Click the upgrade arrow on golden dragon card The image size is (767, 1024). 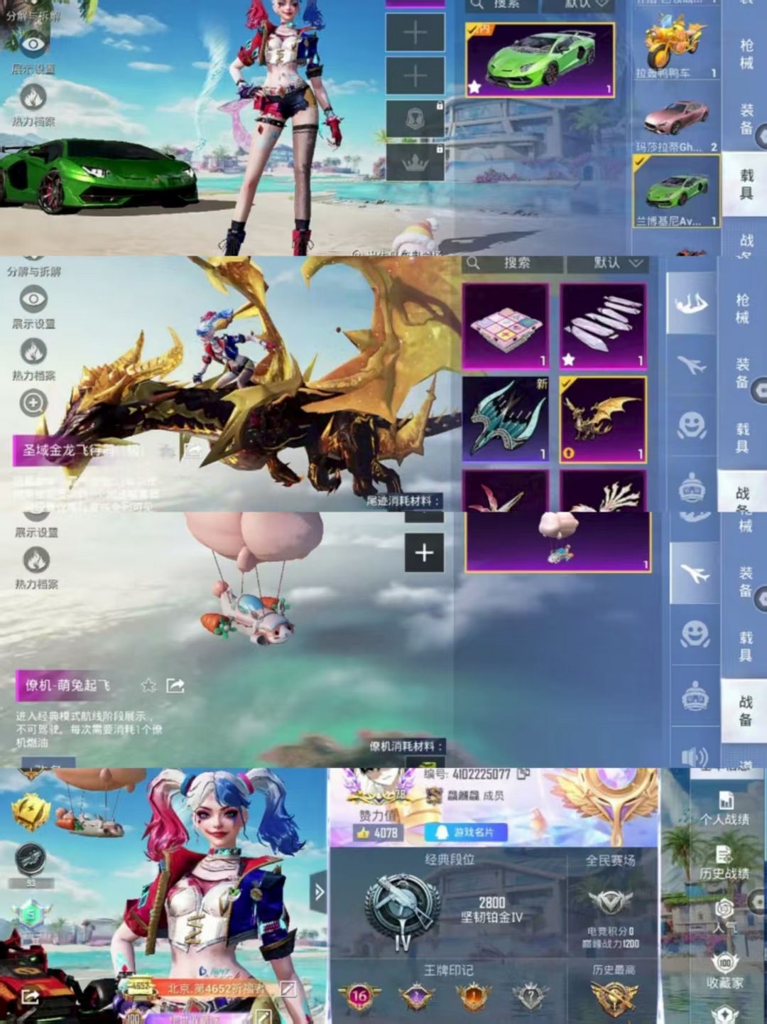point(569,453)
